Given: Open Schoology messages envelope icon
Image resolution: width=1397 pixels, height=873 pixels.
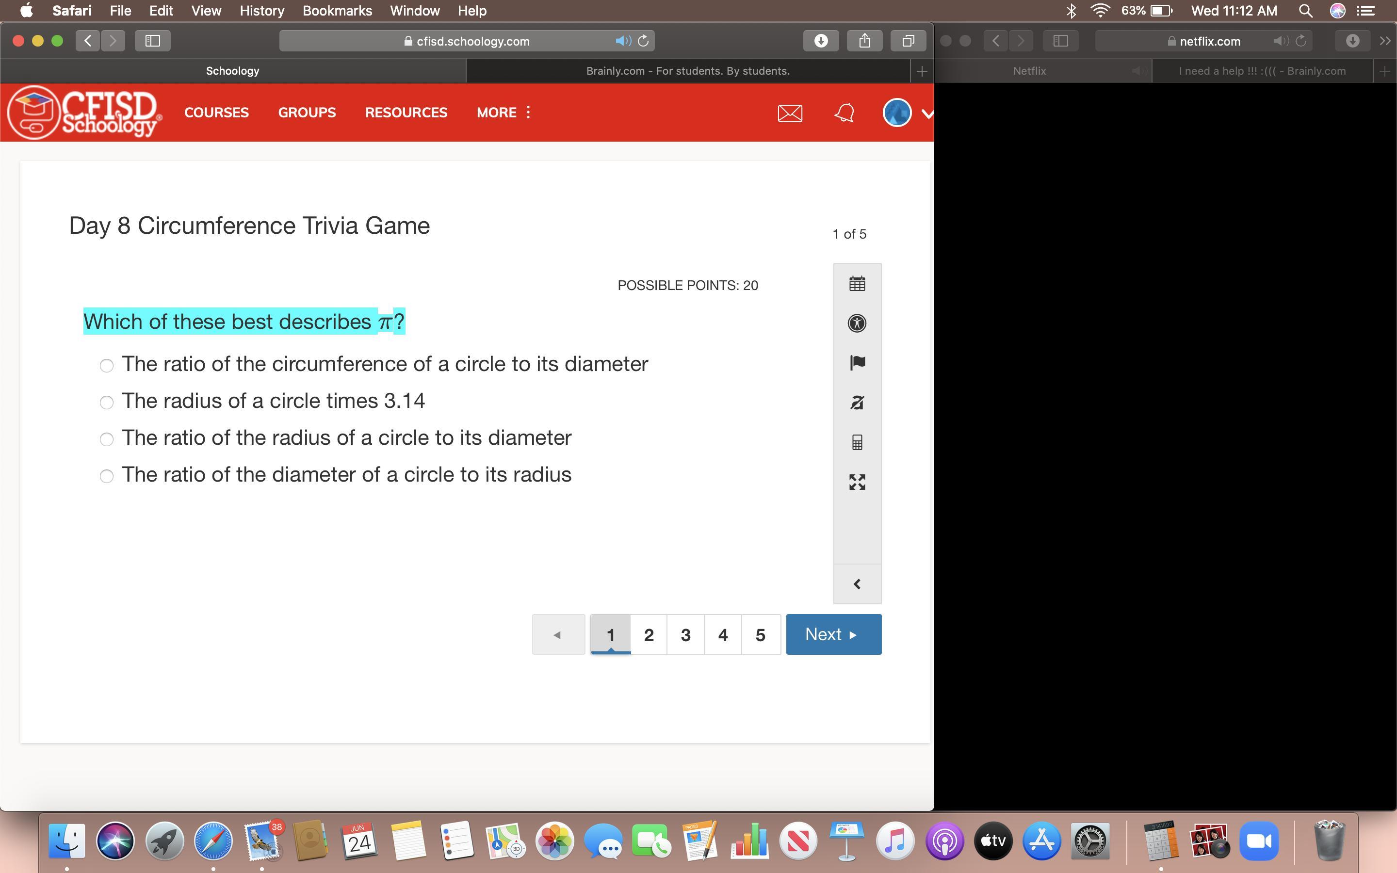Looking at the screenshot, I should click(x=789, y=113).
